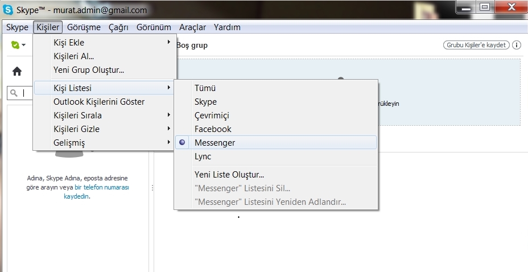Click Grubu Kişiler'e kaydet button
The image size is (528, 272).
point(476,45)
